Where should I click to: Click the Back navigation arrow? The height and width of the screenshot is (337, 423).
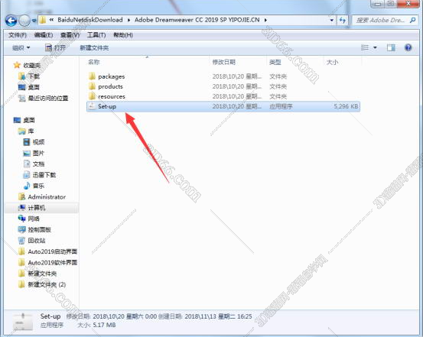[11, 21]
